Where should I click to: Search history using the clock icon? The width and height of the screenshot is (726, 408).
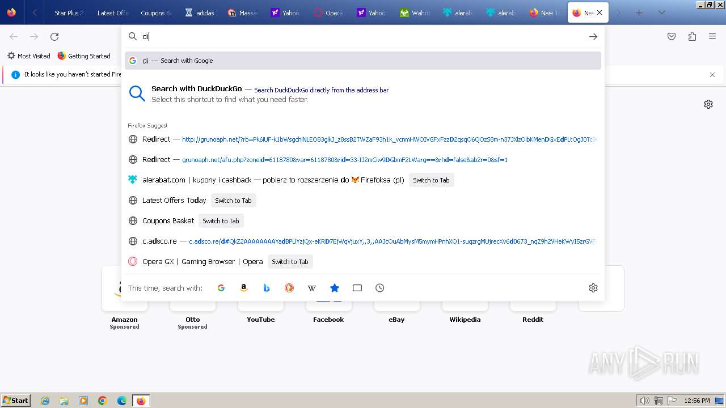pyautogui.click(x=380, y=288)
